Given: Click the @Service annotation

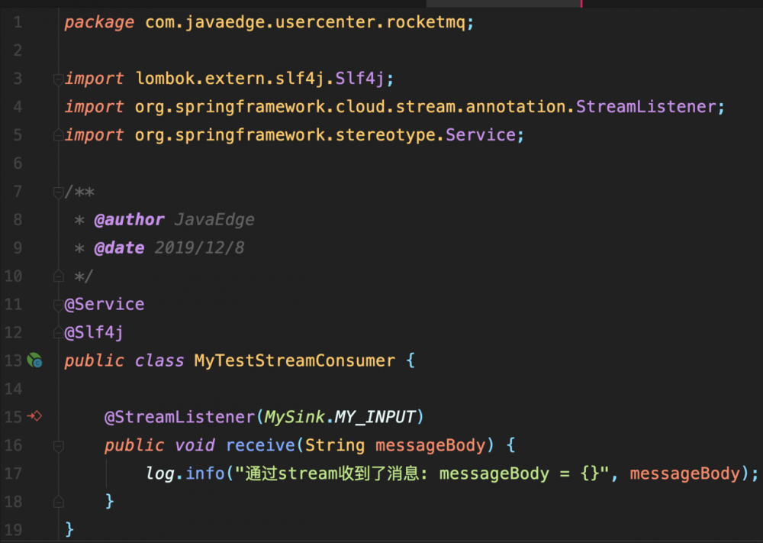Looking at the screenshot, I should 105,304.
